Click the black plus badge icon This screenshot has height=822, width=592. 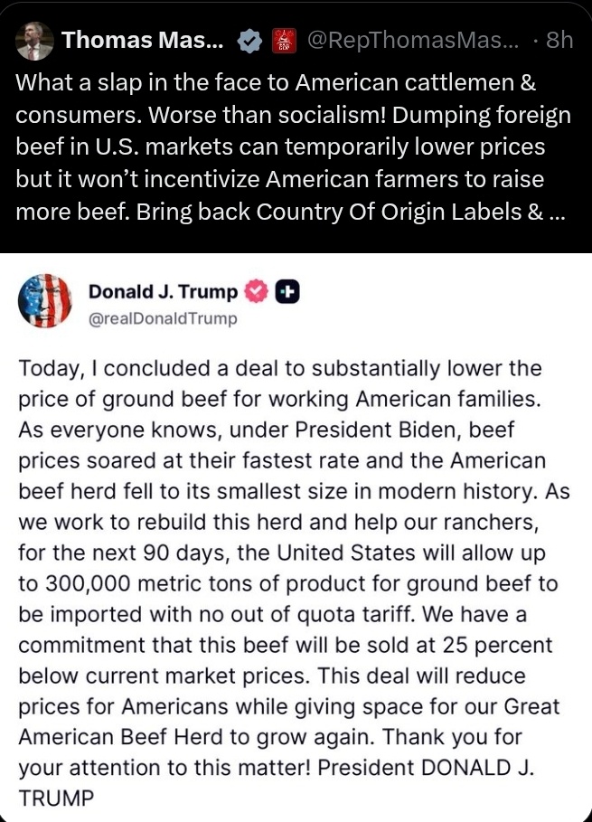coord(287,292)
